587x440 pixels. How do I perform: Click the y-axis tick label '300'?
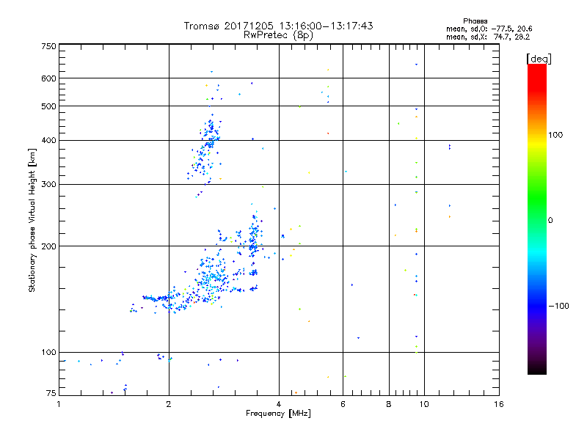pos(48,185)
